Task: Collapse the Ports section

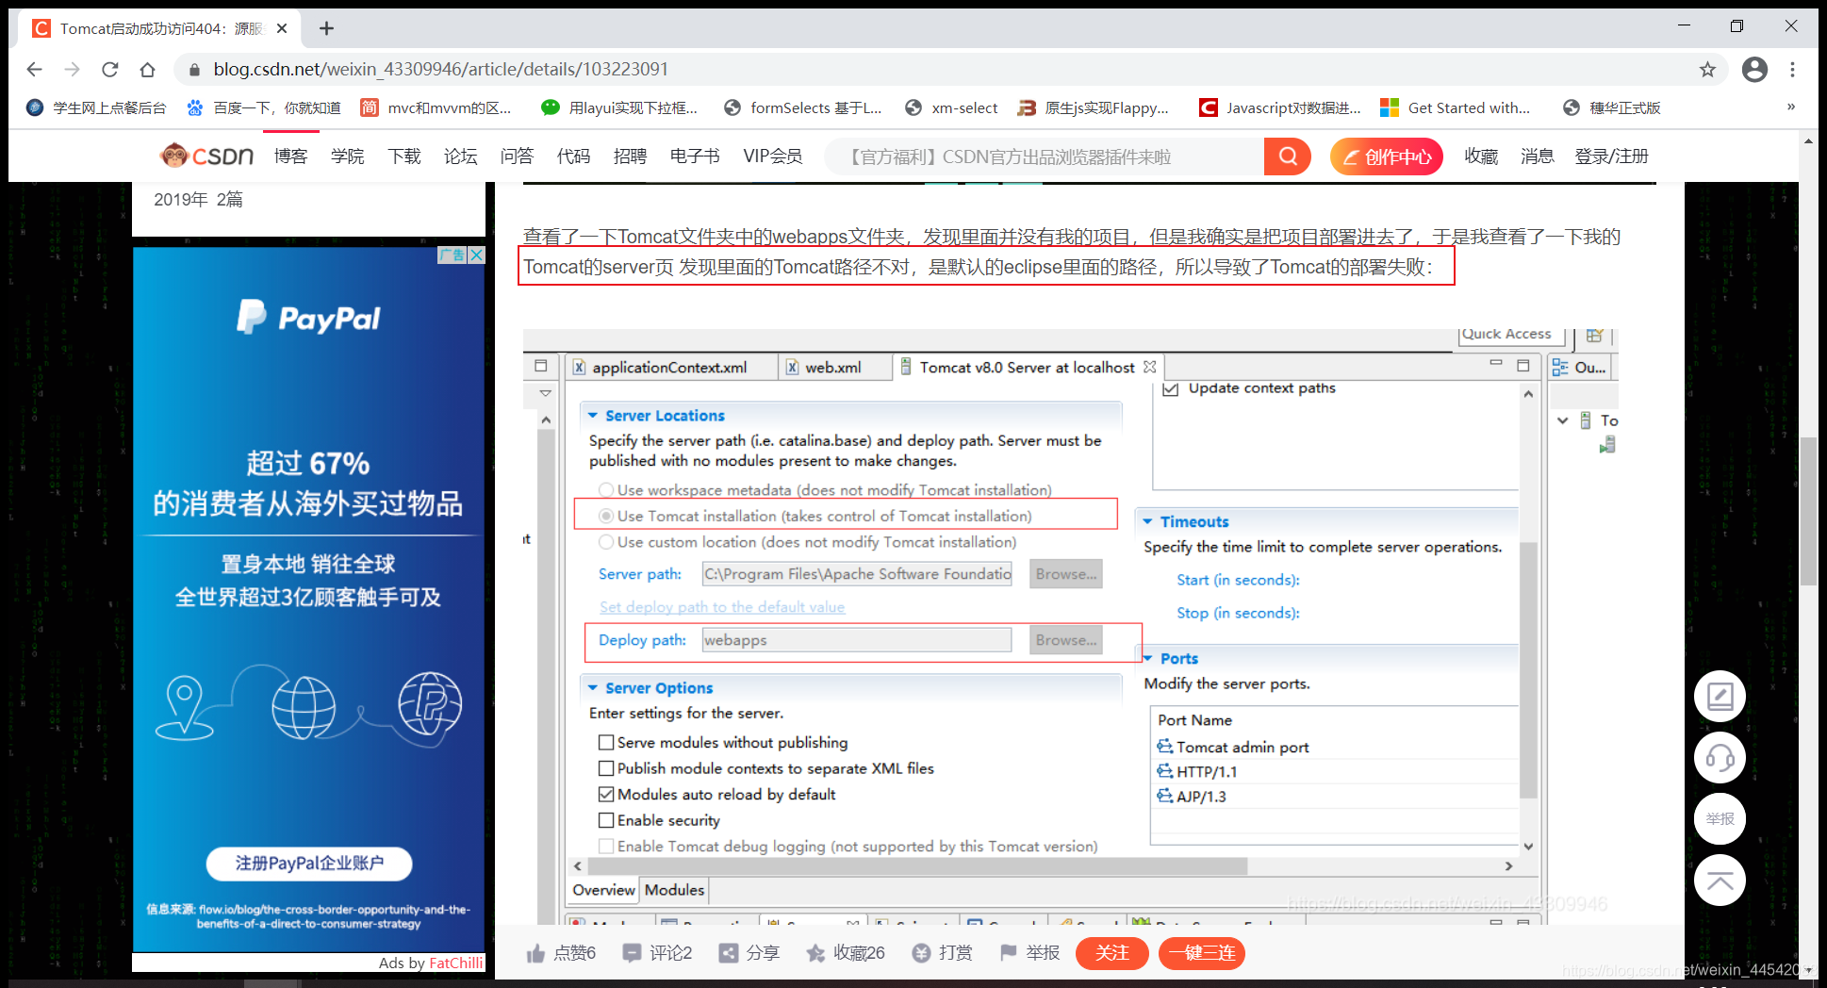Action: click(1147, 658)
